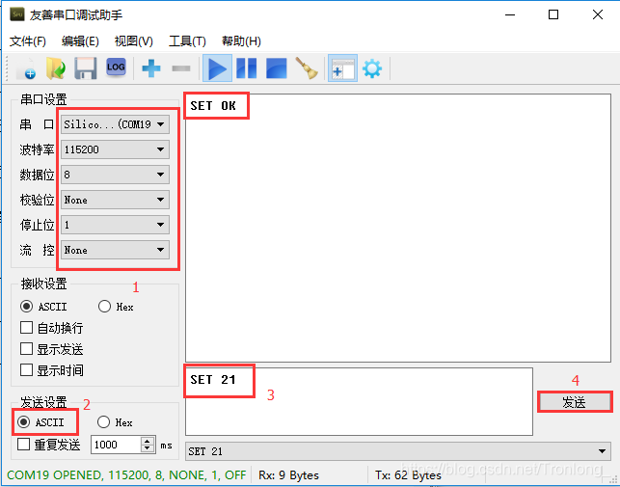Open the 帮助(H) menu

click(x=241, y=41)
